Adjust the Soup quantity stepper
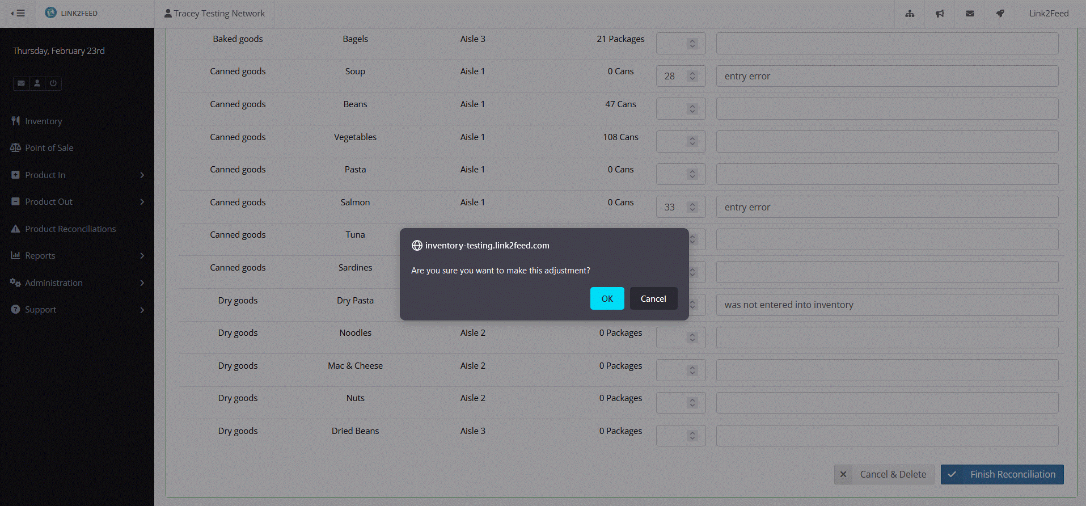 [692, 76]
